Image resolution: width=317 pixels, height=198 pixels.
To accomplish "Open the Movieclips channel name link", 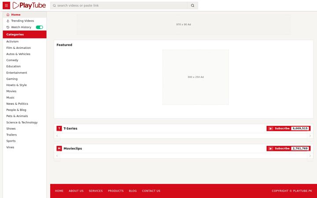I will tap(73, 149).
